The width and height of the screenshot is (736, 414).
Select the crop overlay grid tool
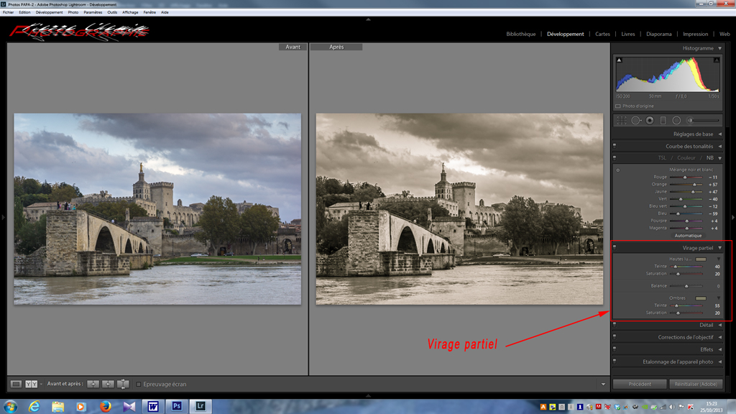click(x=622, y=121)
